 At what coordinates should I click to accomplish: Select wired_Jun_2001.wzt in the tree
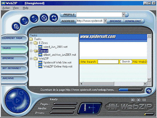[55, 47]
